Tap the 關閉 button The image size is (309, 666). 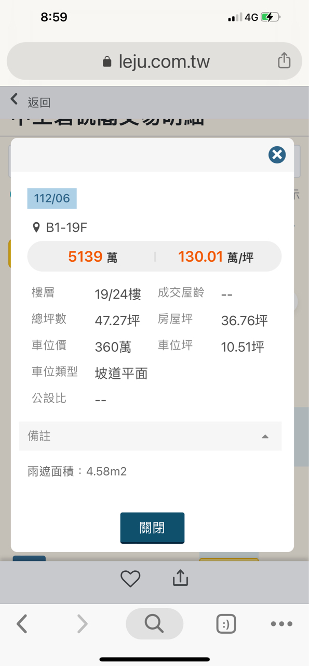pyautogui.click(x=152, y=528)
